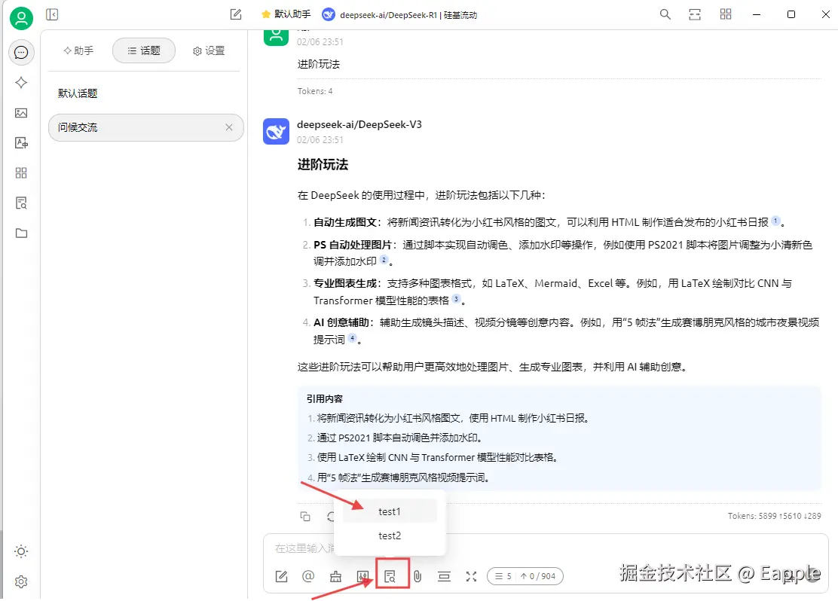Click the context and token count pill
The image size is (838, 601).
525,576
